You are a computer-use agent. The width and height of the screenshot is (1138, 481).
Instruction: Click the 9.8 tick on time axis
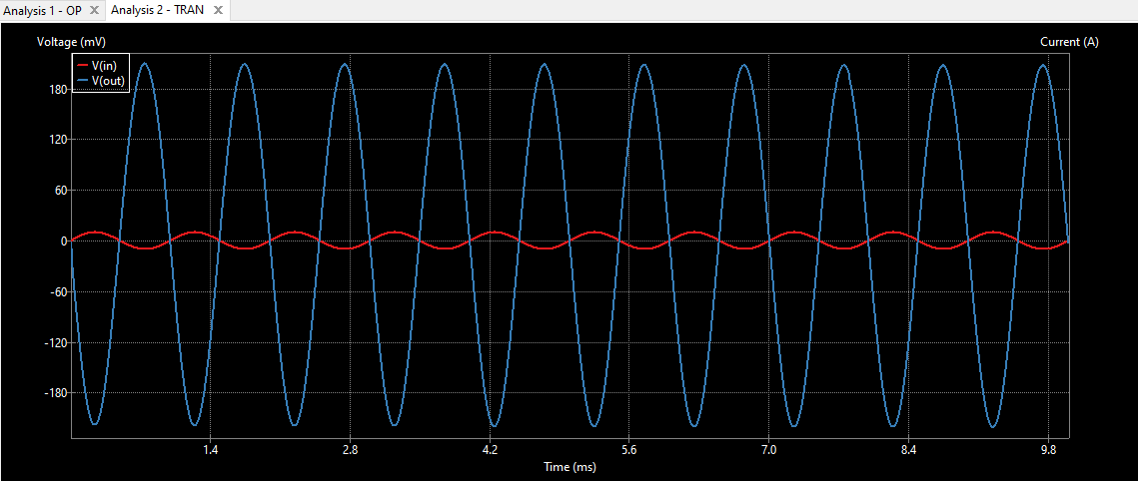pyautogui.click(x=1048, y=451)
